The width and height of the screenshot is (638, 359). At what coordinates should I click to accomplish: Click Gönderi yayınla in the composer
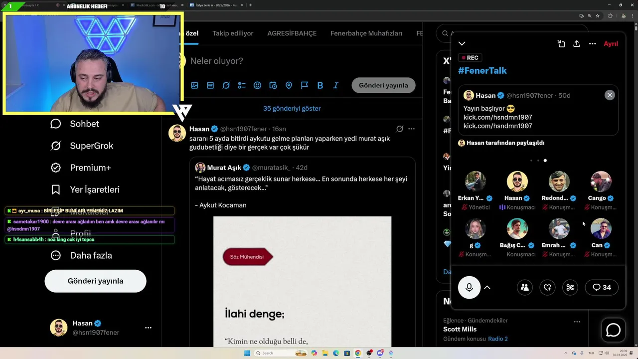383,85
